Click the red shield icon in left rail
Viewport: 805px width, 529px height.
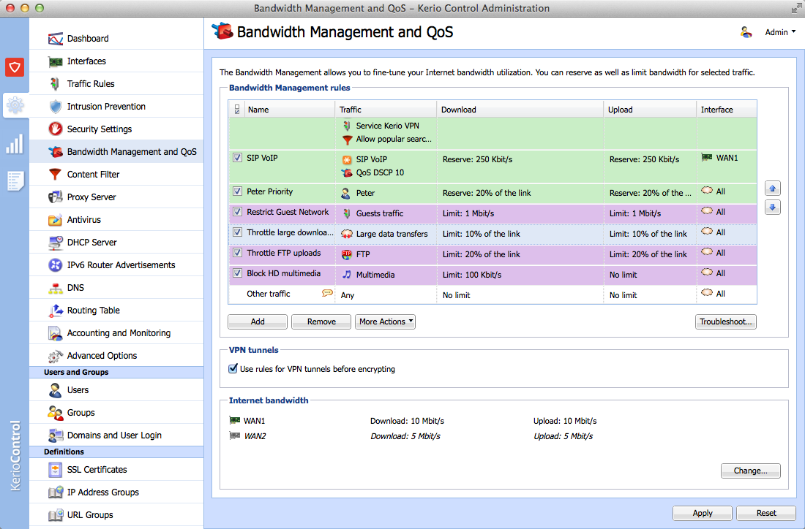pos(15,67)
